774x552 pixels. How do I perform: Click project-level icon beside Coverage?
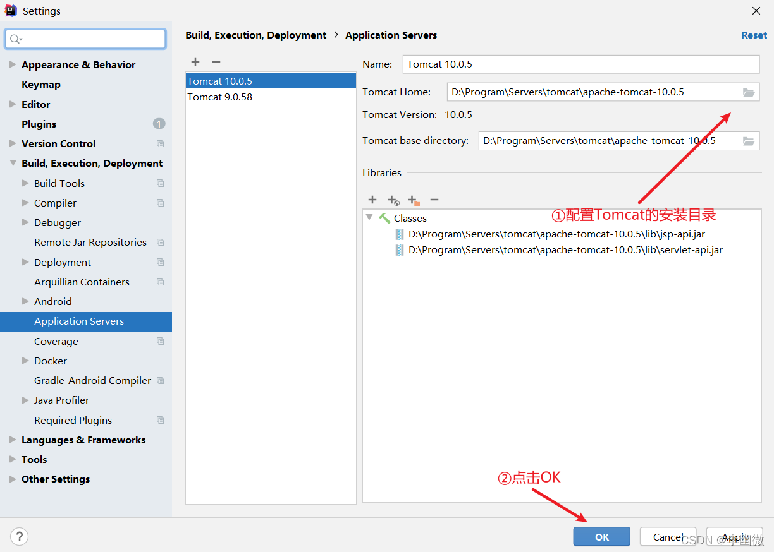click(160, 341)
